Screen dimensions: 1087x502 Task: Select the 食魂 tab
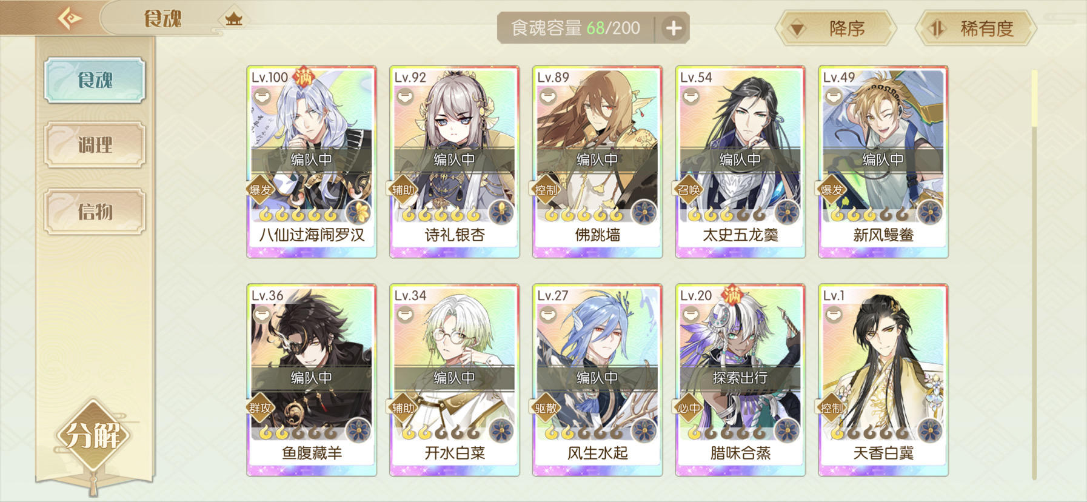pos(95,80)
